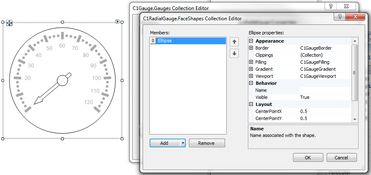Image resolution: width=371 pixels, height=175 pixels.
Task: Expand the Gradient property
Action: pos(251,69)
